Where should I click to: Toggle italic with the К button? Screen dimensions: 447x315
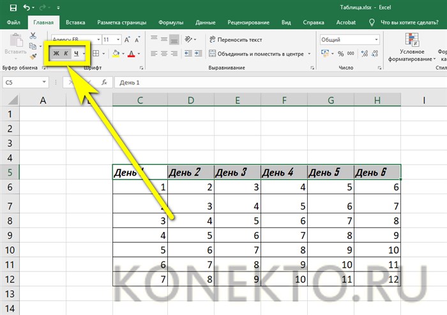tap(66, 54)
